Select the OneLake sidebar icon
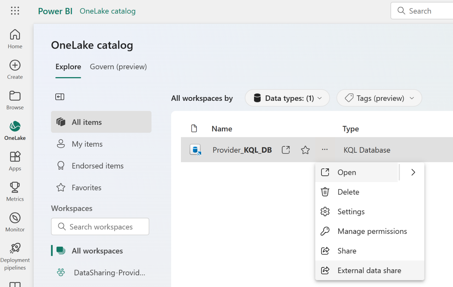This screenshot has height=287, width=453. pyautogui.click(x=15, y=126)
